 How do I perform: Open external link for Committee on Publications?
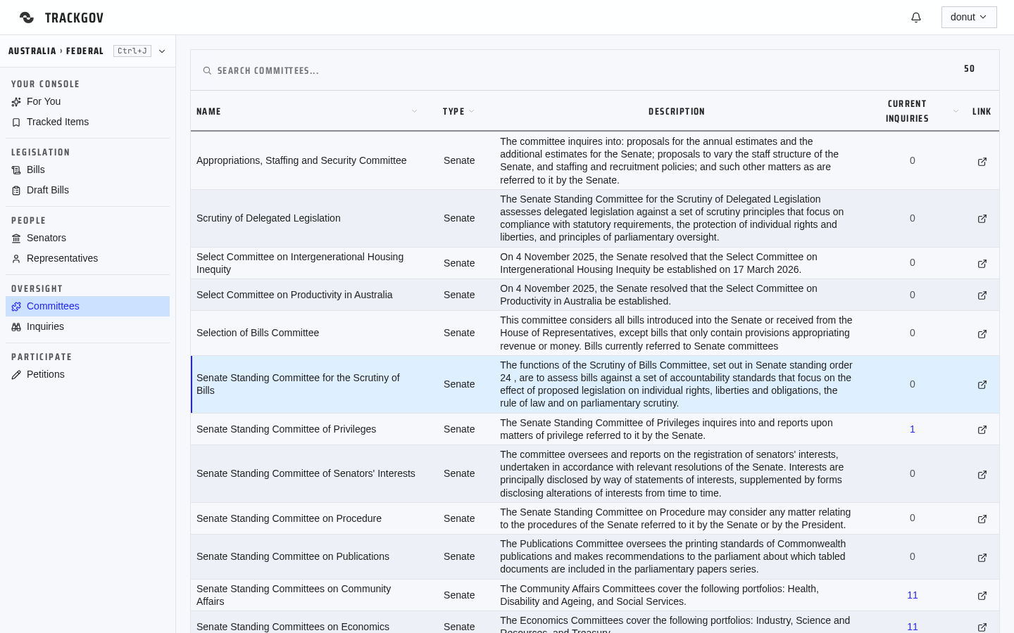(x=982, y=558)
